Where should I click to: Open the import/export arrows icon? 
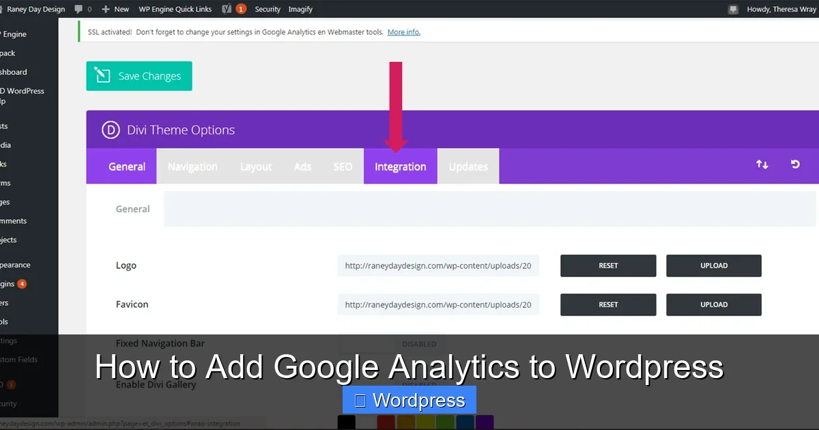[762, 164]
